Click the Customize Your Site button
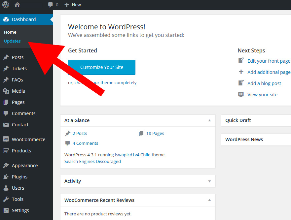The width and height of the screenshot is (291, 220). (101, 67)
